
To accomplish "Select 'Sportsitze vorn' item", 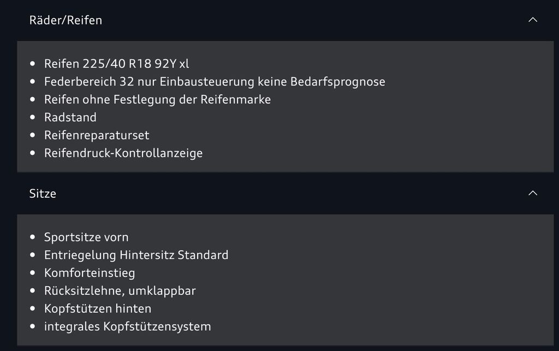I will pos(86,237).
